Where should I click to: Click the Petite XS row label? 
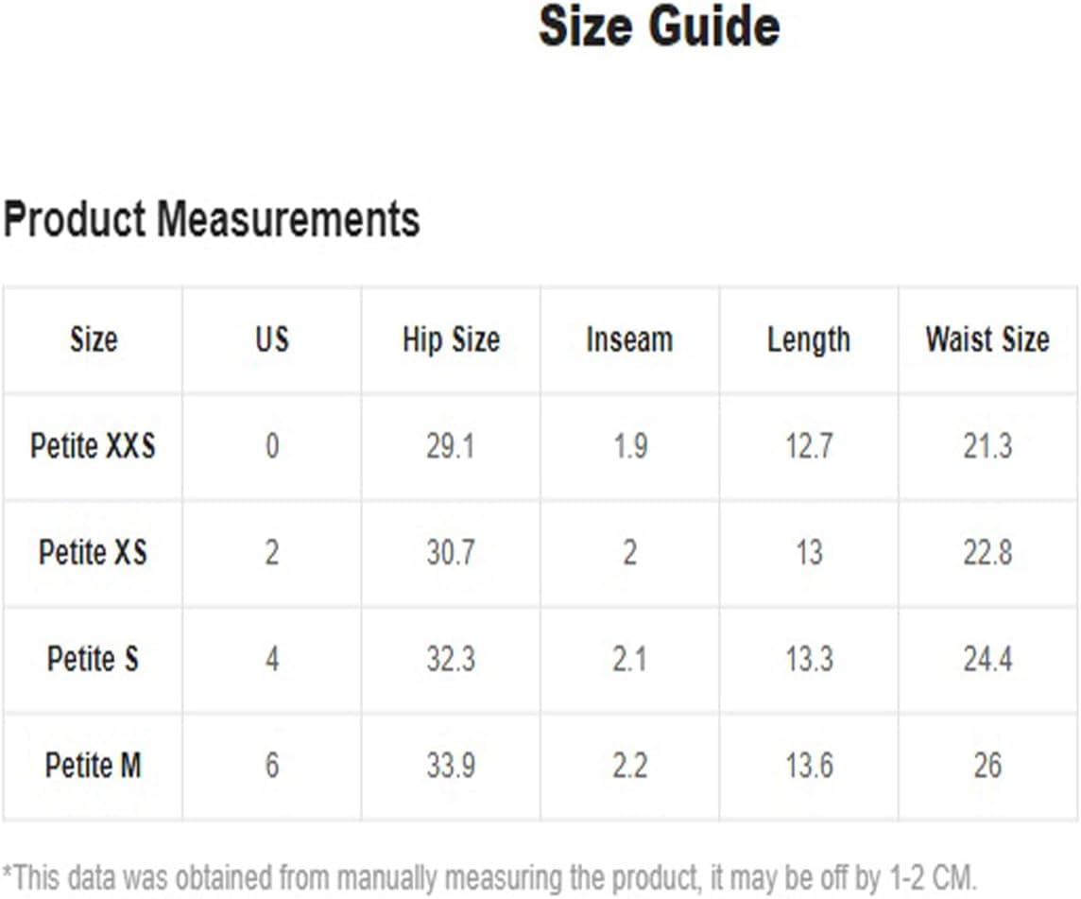click(x=93, y=552)
